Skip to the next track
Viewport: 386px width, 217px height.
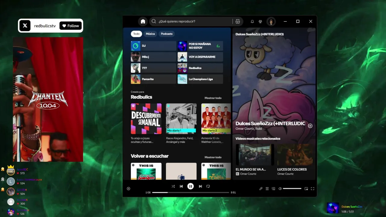point(200,186)
